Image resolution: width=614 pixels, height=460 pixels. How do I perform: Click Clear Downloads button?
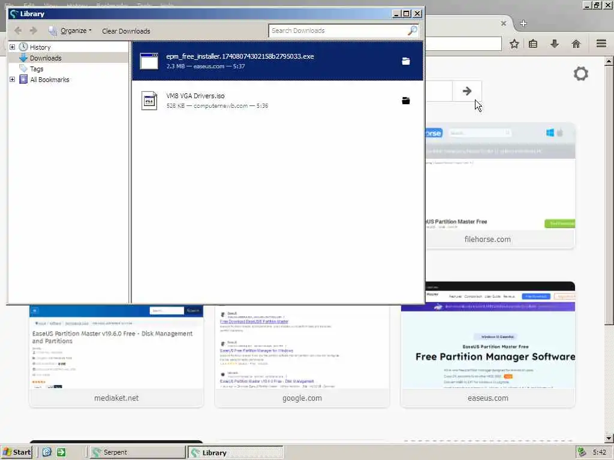coord(126,31)
